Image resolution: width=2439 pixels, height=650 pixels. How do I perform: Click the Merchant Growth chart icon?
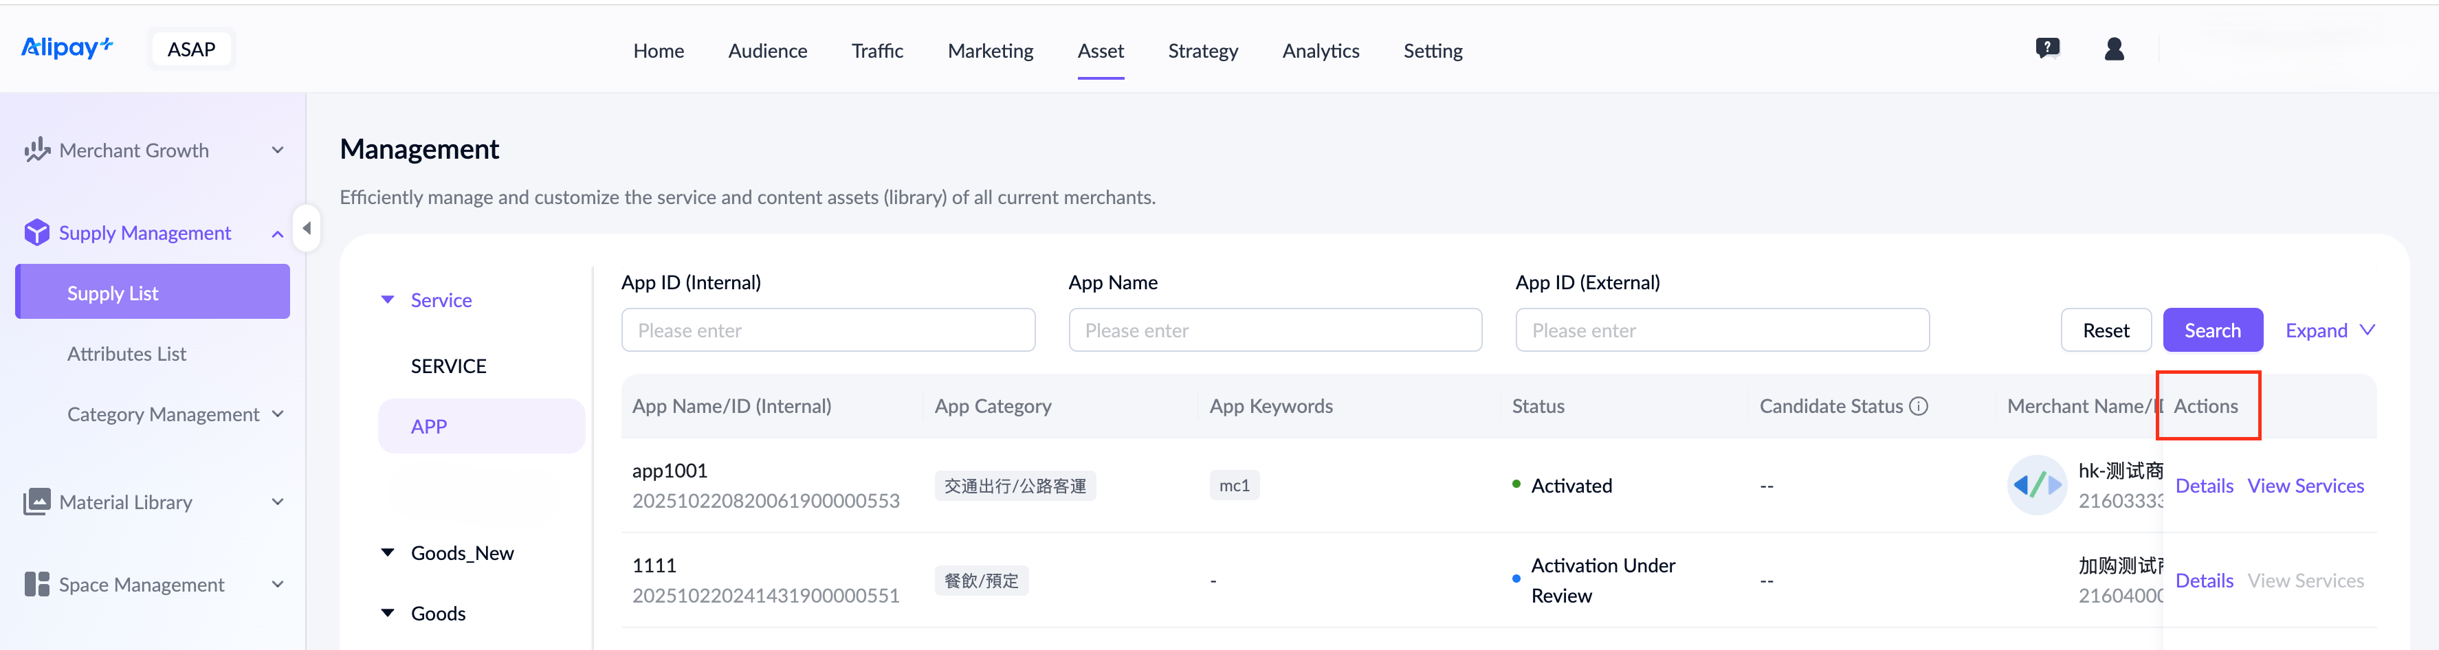pos(37,150)
